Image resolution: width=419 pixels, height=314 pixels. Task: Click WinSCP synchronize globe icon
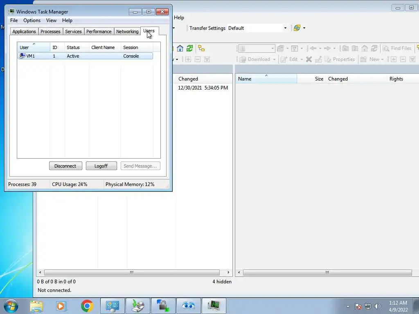(x=297, y=28)
